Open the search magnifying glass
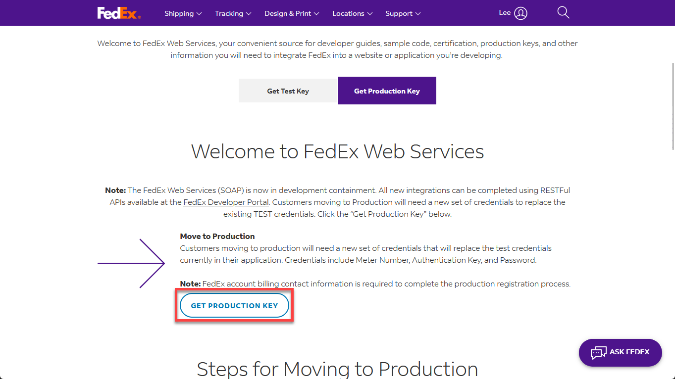The width and height of the screenshot is (675, 379). tap(563, 12)
